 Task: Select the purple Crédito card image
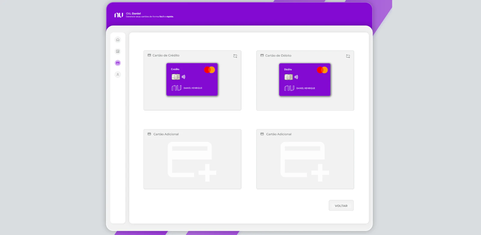(x=192, y=80)
